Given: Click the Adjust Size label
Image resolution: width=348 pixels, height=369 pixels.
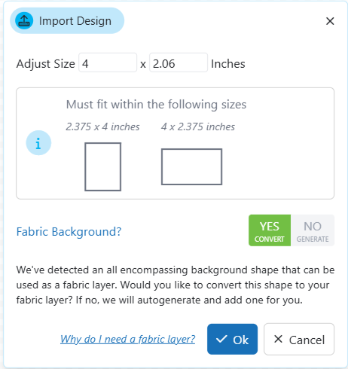Looking at the screenshot, I should [46, 64].
